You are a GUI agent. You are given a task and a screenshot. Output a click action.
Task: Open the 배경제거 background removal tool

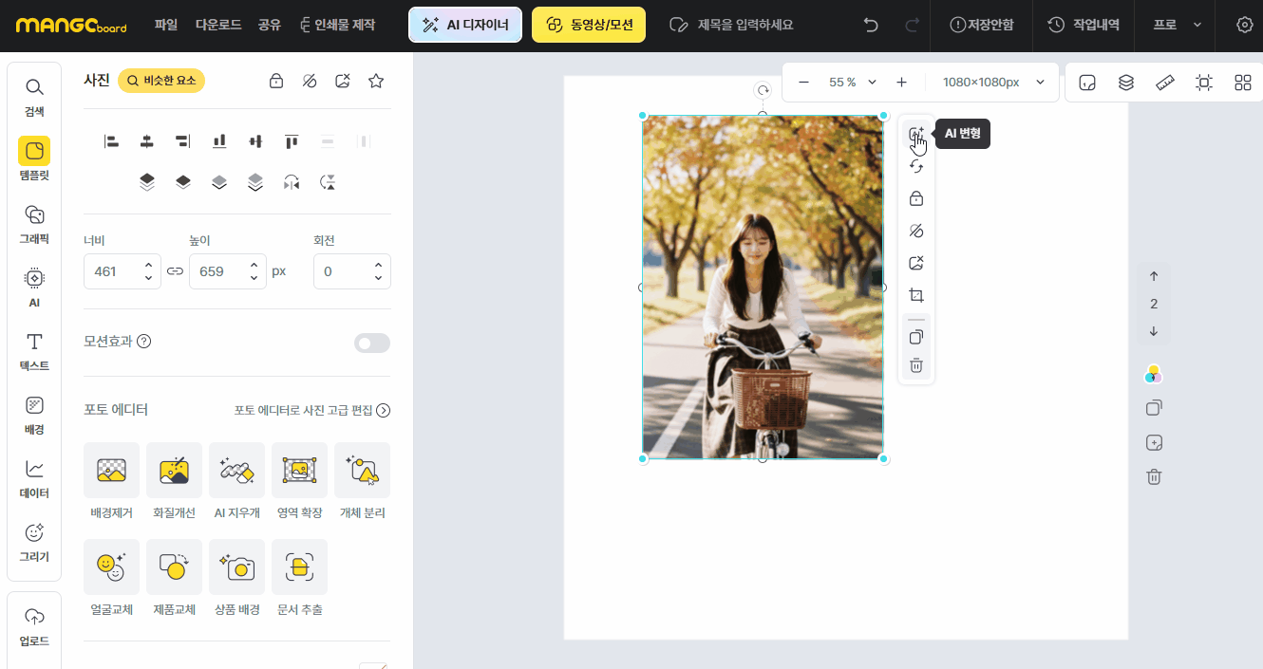click(x=111, y=471)
